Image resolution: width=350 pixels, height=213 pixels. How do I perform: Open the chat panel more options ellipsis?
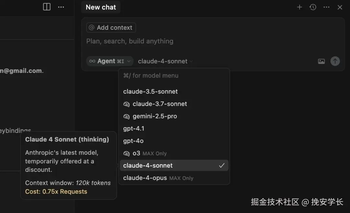point(326,7)
